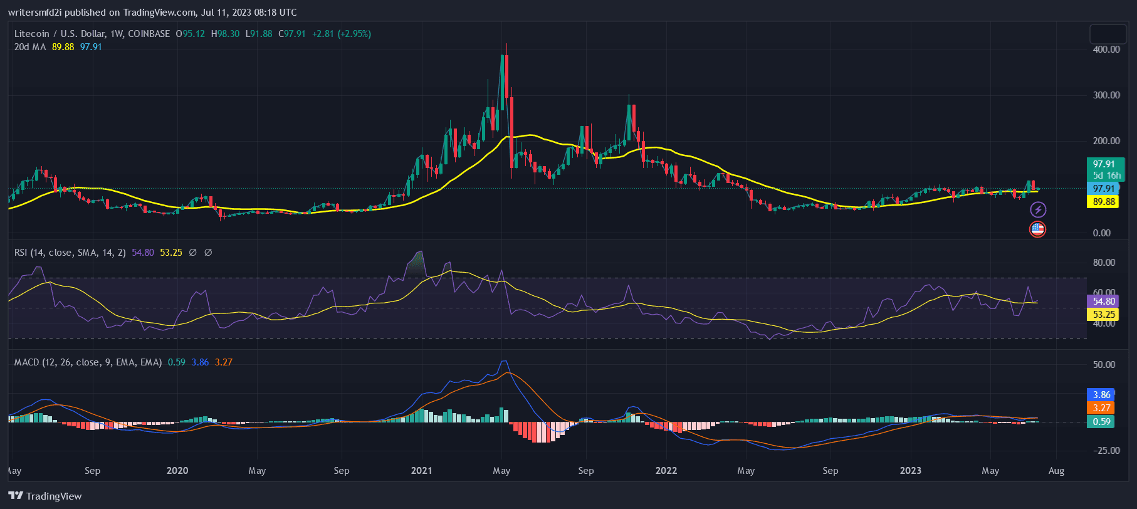This screenshot has height=509, width=1137.
Task: Click the 2023 marker on the time axis
Action: (910, 471)
